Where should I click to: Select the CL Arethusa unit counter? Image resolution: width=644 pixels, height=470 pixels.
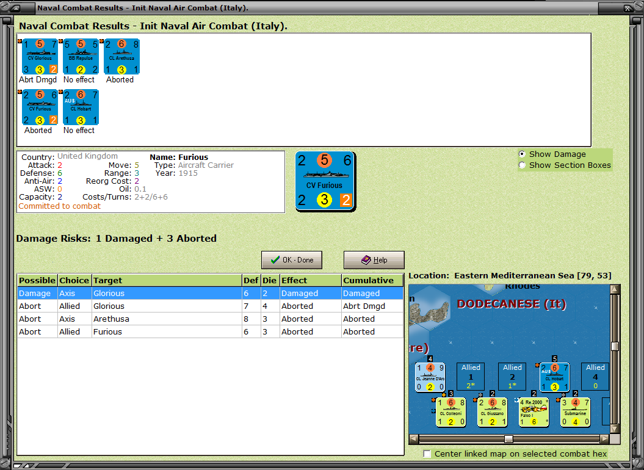pos(122,57)
